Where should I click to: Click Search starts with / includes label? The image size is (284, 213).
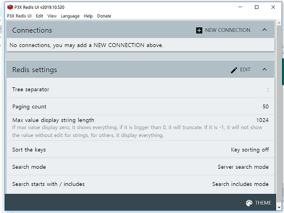[x=49, y=184]
